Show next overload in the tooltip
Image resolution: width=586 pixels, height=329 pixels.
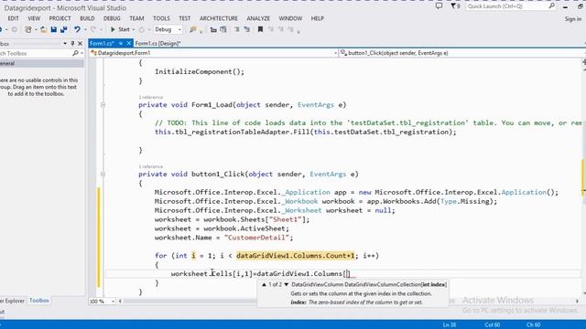287,284
